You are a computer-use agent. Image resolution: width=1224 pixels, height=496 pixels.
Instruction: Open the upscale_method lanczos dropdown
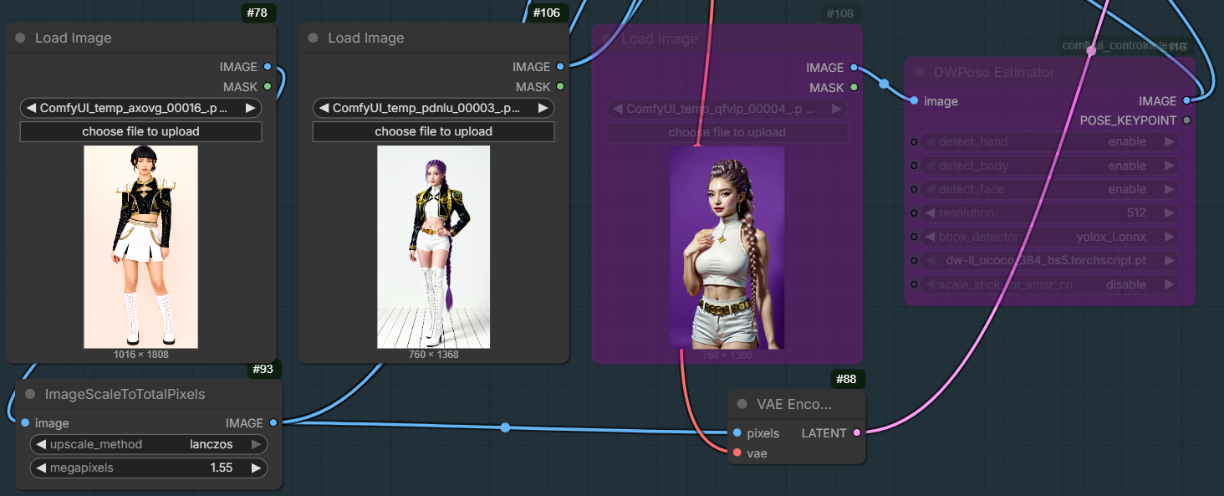(x=149, y=444)
